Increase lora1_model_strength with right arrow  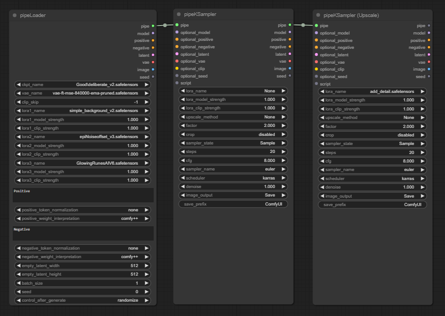click(146, 119)
